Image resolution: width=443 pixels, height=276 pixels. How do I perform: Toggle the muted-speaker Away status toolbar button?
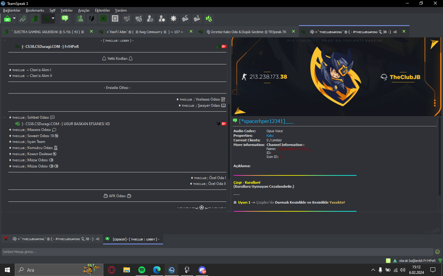point(46,19)
